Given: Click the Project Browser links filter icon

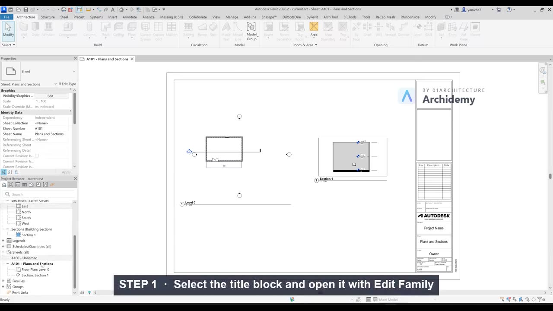Looking at the screenshot, I should coord(52,185).
